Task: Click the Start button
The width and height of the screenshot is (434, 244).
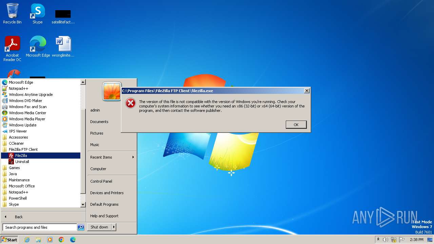Action: (x=9, y=240)
